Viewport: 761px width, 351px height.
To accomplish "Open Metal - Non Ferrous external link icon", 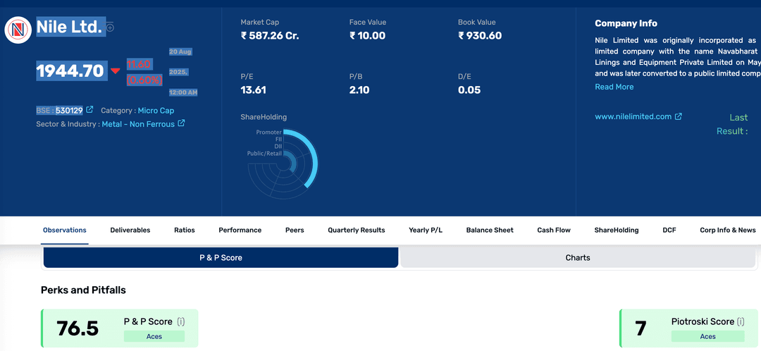I will pyautogui.click(x=181, y=123).
